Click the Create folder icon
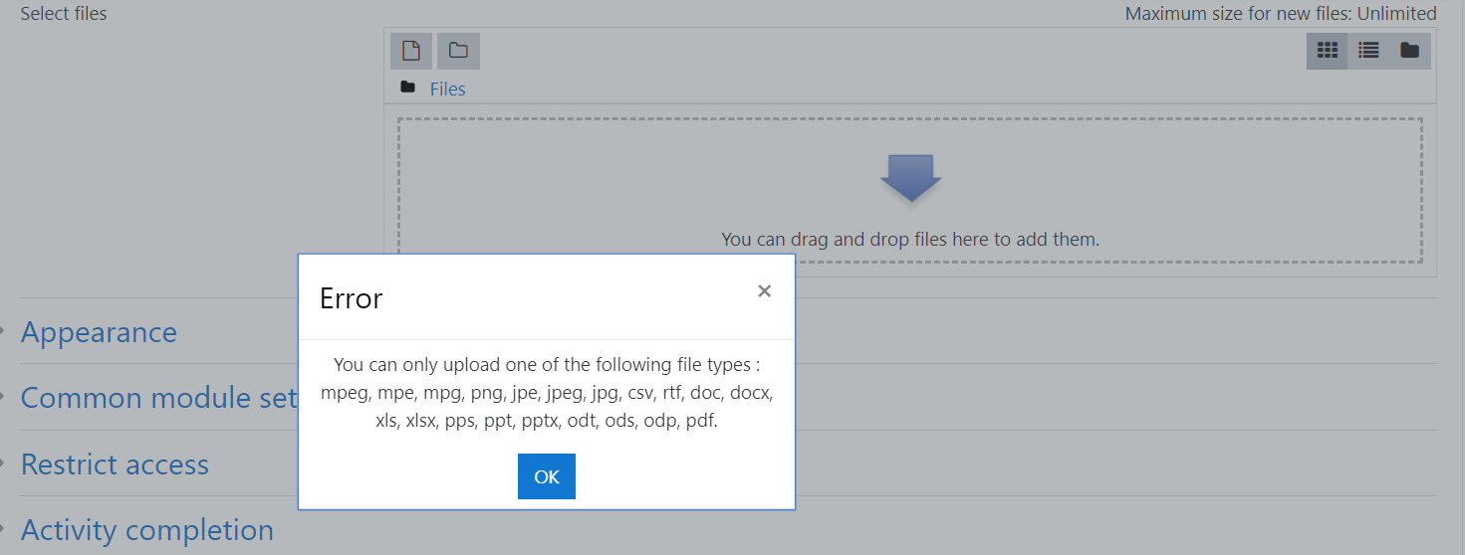This screenshot has width=1465, height=555. click(458, 51)
